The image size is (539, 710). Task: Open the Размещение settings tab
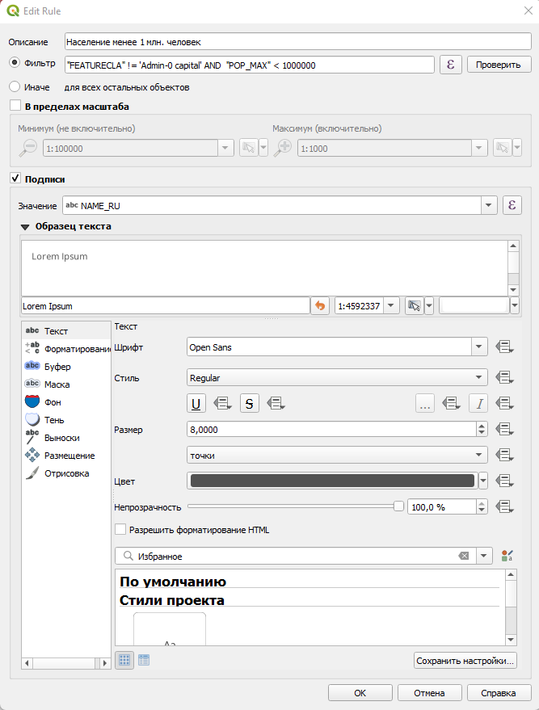click(66, 455)
